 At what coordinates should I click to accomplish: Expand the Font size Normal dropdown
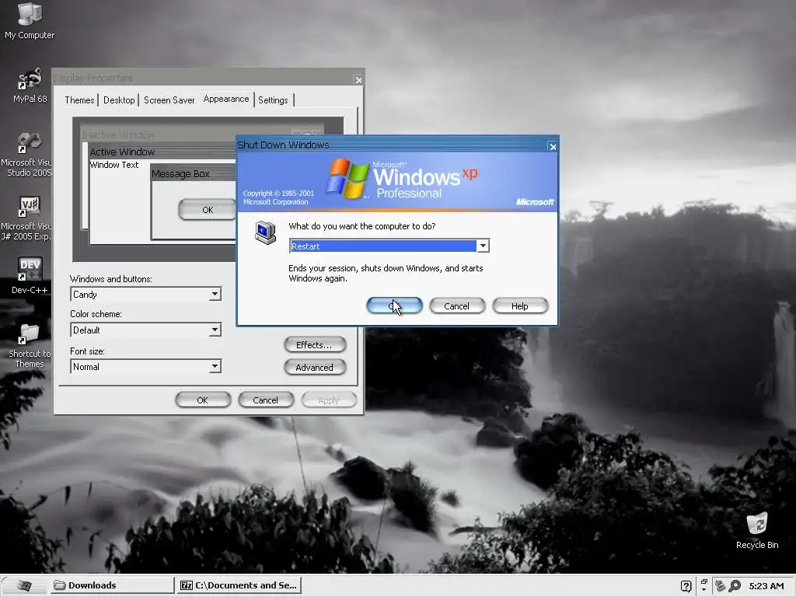215,366
